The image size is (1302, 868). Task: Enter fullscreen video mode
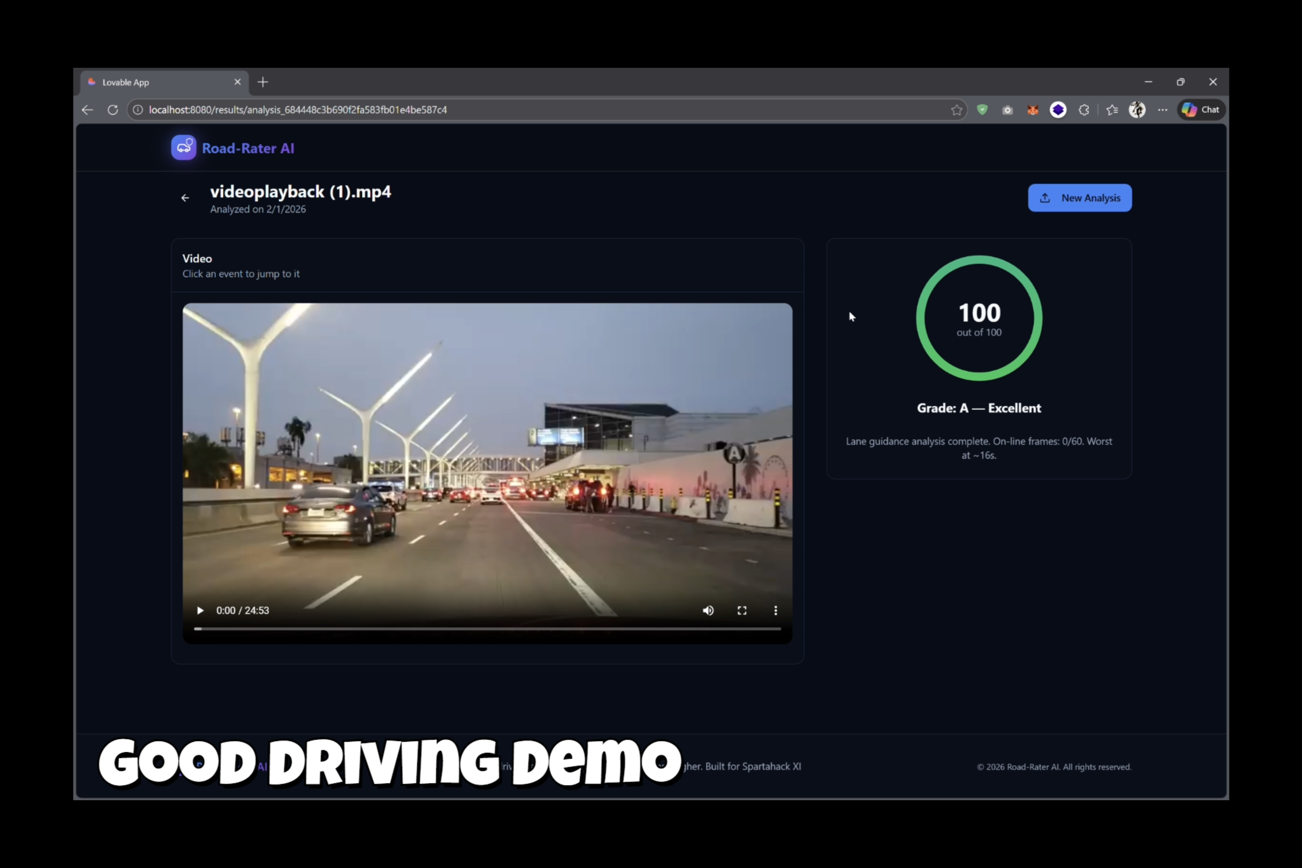point(742,610)
